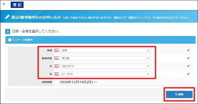Click the 簿記 logo
The image size is (198, 104).
(x=17, y=5)
